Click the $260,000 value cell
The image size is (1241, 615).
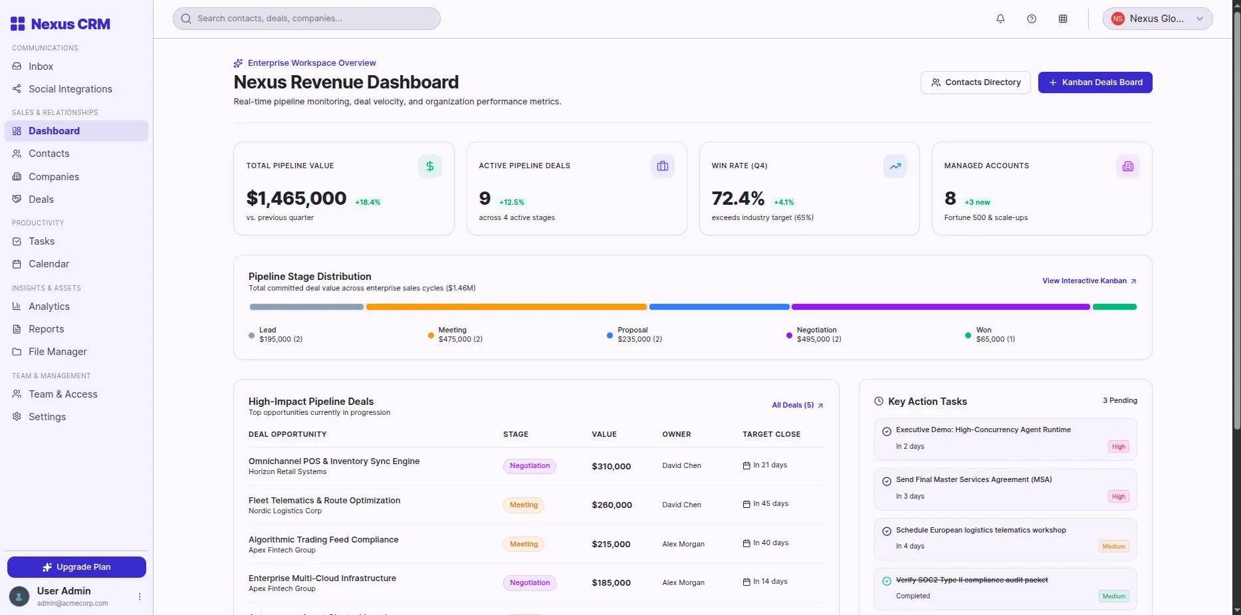pyautogui.click(x=612, y=505)
